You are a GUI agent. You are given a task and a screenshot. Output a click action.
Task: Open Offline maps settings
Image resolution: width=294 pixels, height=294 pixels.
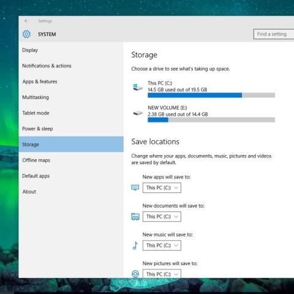click(71, 160)
